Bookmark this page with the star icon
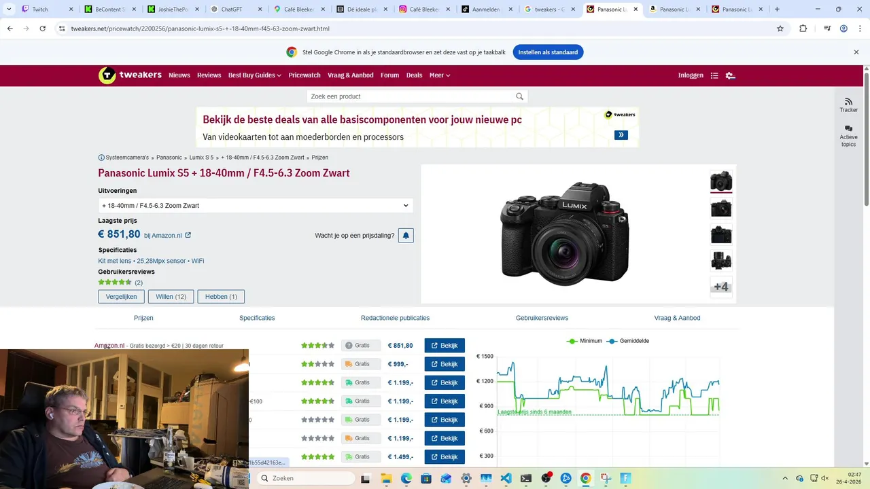The height and width of the screenshot is (489, 870). click(x=780, y=29)
